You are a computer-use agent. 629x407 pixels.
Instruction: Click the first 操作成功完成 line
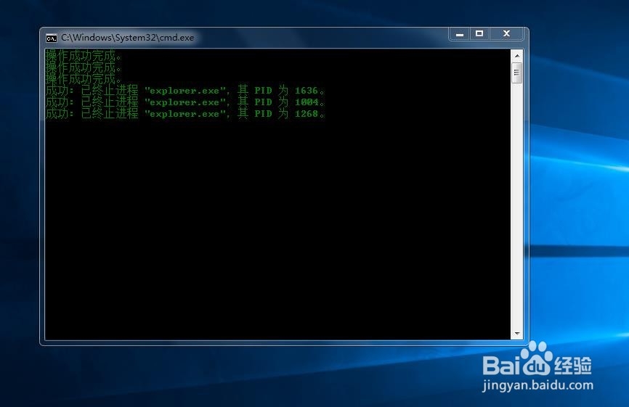click(x=84, y=55)
